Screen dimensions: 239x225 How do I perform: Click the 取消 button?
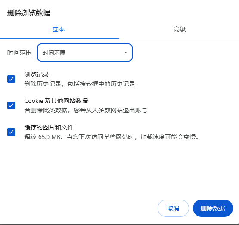click(x=173, y=208)
